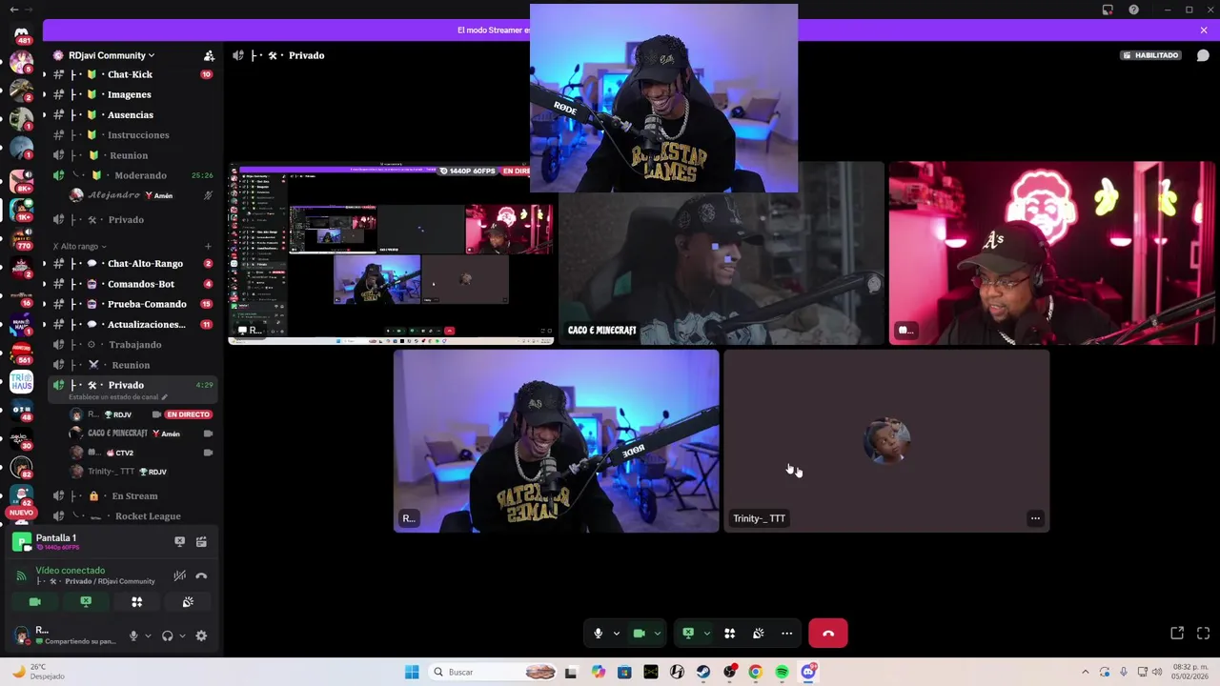Image resolution: width=1220 pixels, height=686 pixels.
Task: Open the voice channel chat bubble
Action: [x=1203, y=55]
